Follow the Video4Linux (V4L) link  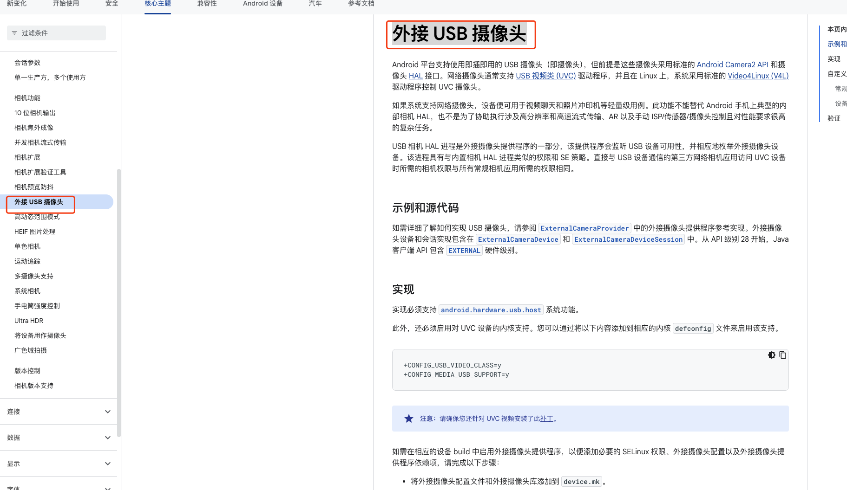pos(758,76)
